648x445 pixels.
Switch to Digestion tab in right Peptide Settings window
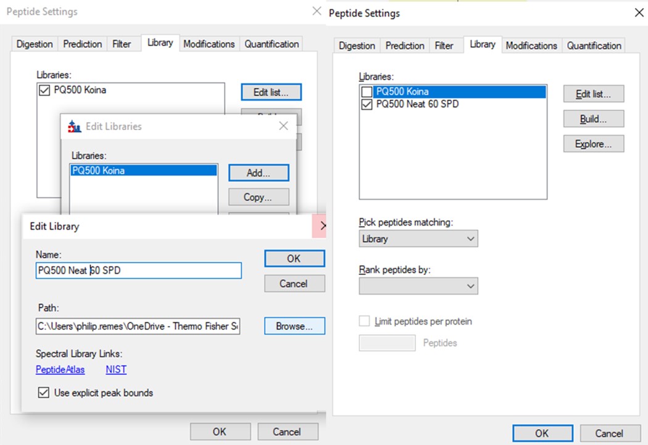coord(357,46)
